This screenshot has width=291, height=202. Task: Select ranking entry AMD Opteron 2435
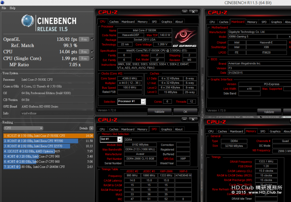(48, 151)
